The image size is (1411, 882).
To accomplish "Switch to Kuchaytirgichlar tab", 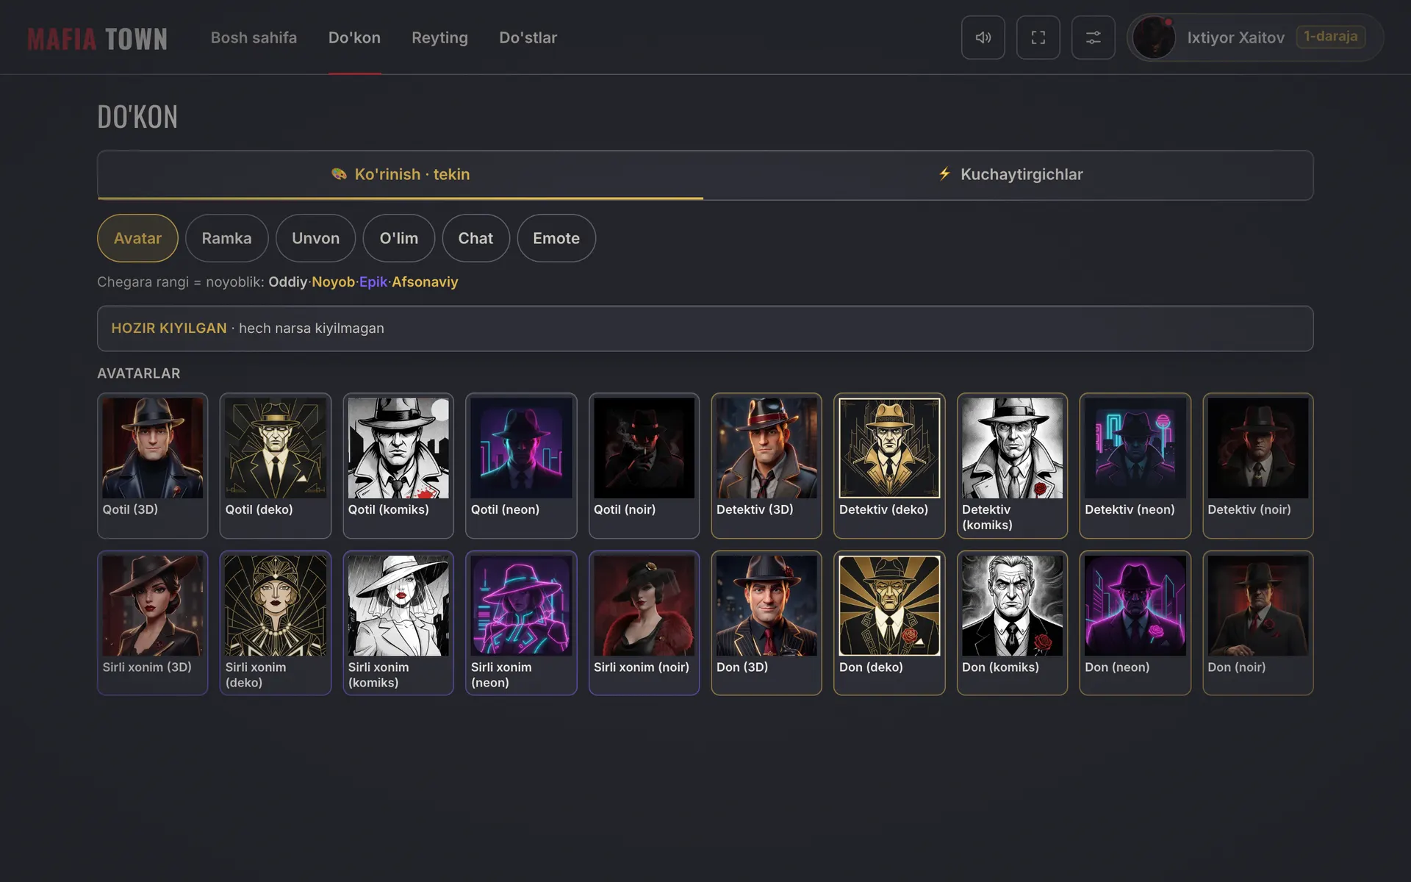I will (x=1009, y=175).
